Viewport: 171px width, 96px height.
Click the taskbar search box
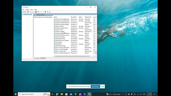pyautogui.click(x=34, y=94)
